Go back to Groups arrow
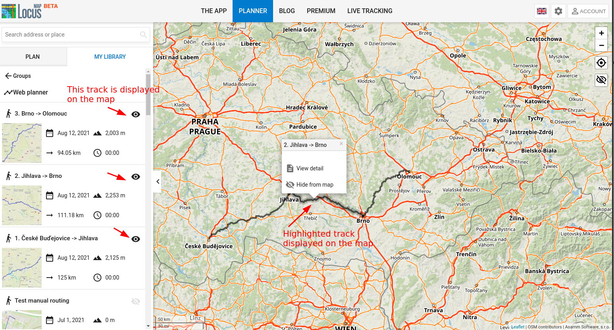 coord(8,76)
